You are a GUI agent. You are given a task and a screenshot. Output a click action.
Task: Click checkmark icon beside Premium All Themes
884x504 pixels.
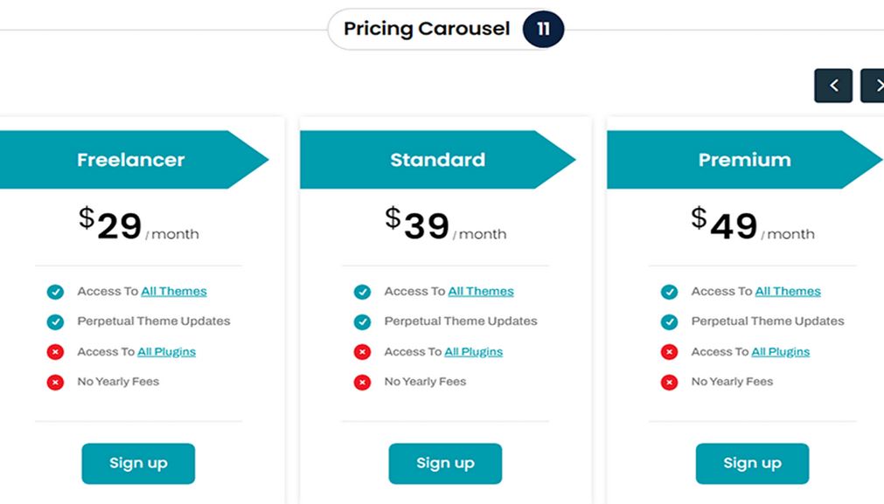669,292
